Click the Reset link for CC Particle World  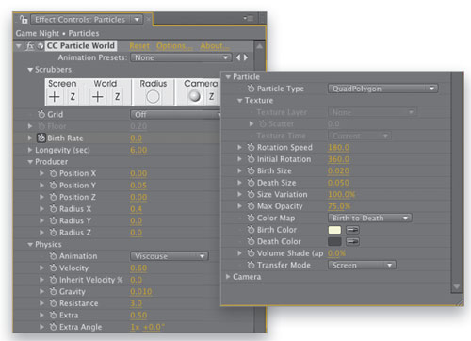pos(139,46)
